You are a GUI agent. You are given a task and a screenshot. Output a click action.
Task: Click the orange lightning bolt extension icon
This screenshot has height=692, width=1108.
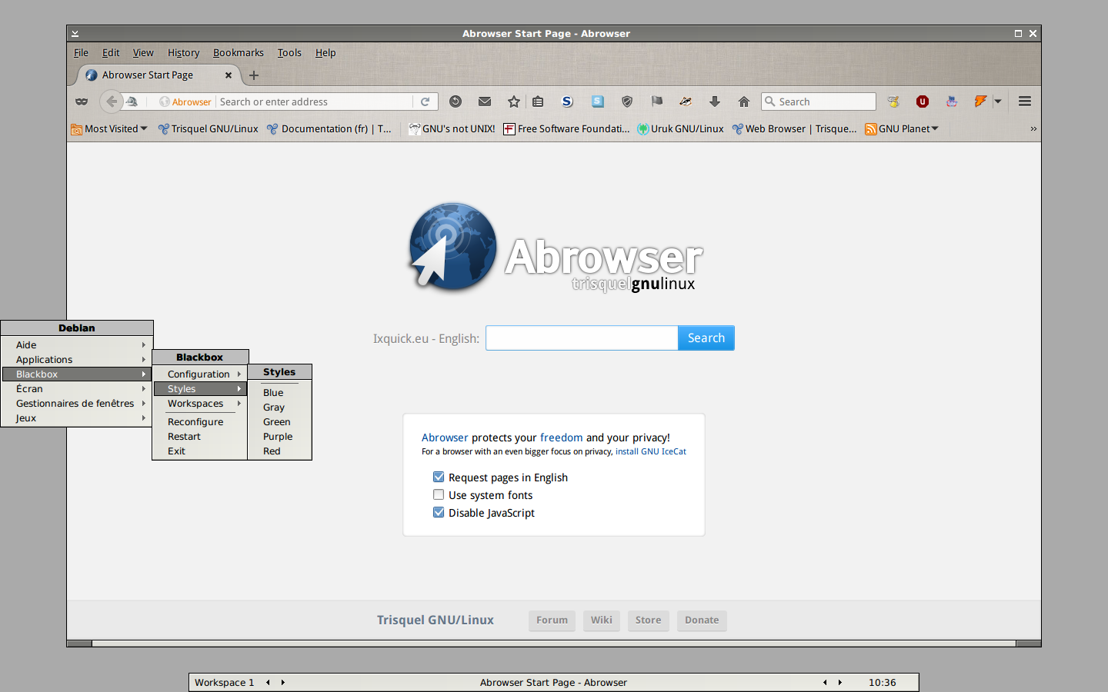point(980,101)
